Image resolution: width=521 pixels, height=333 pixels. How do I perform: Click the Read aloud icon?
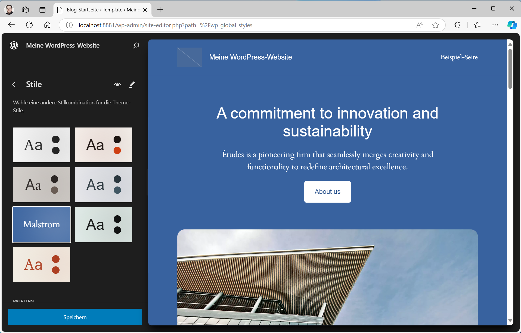point(419,25)
